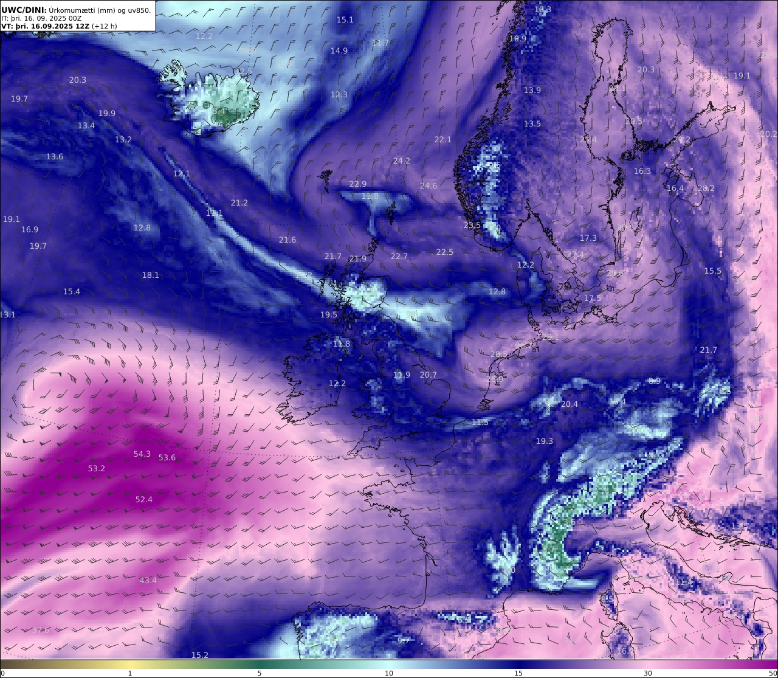Click the 22.5 value label
The image size is (778, 678).
click(x=445, y=252)
